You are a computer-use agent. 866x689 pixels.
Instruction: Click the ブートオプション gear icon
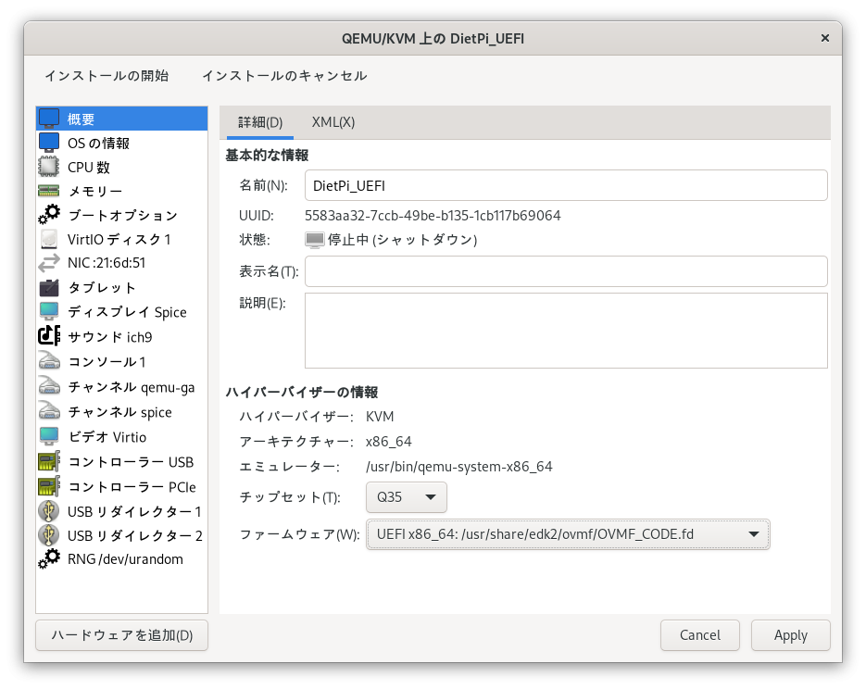point(49,215)
